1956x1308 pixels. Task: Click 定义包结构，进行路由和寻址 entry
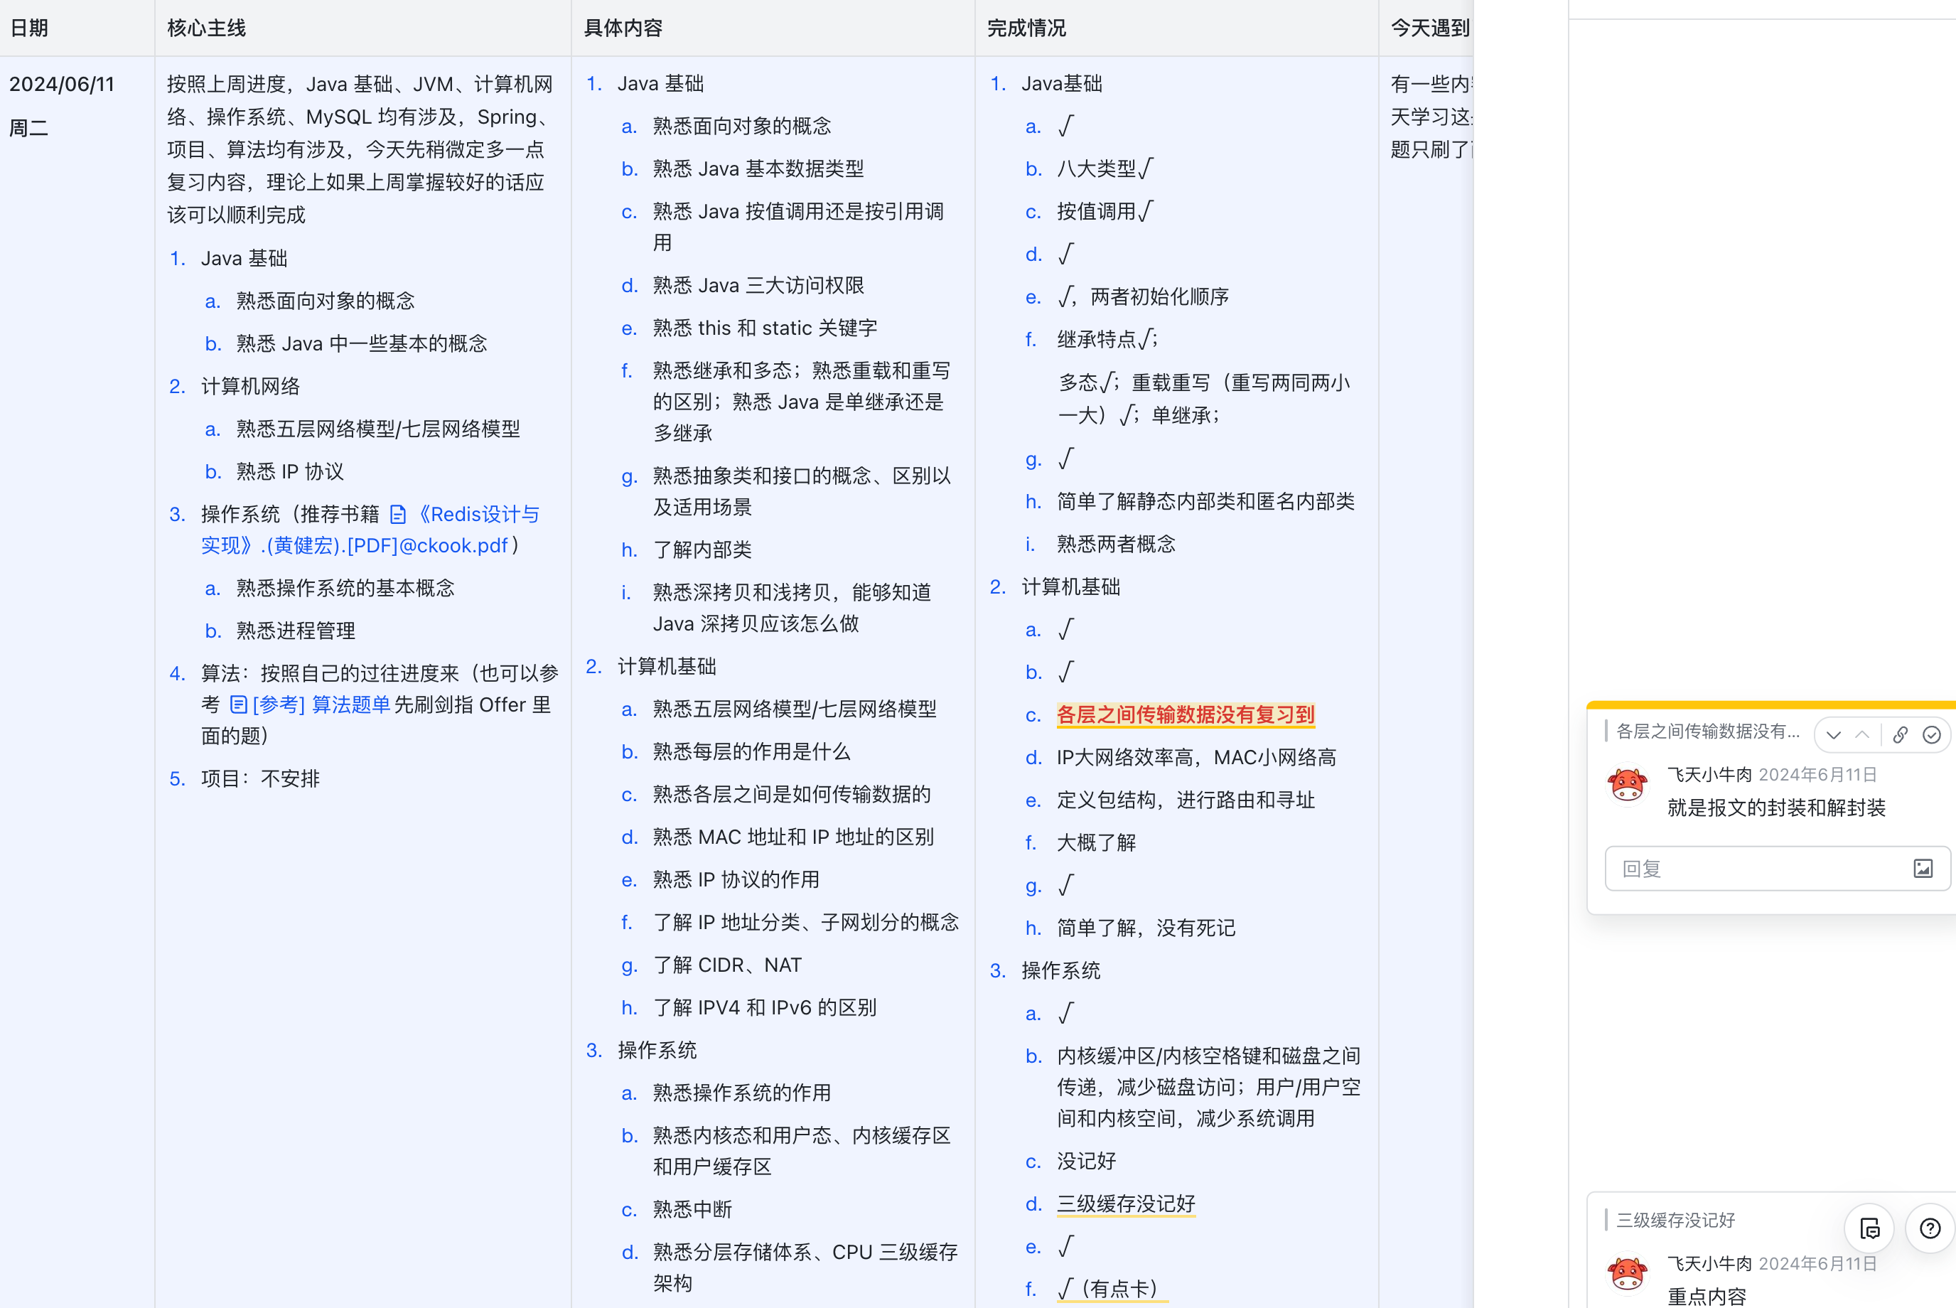pyautogui.click(x=1186, y=800)
